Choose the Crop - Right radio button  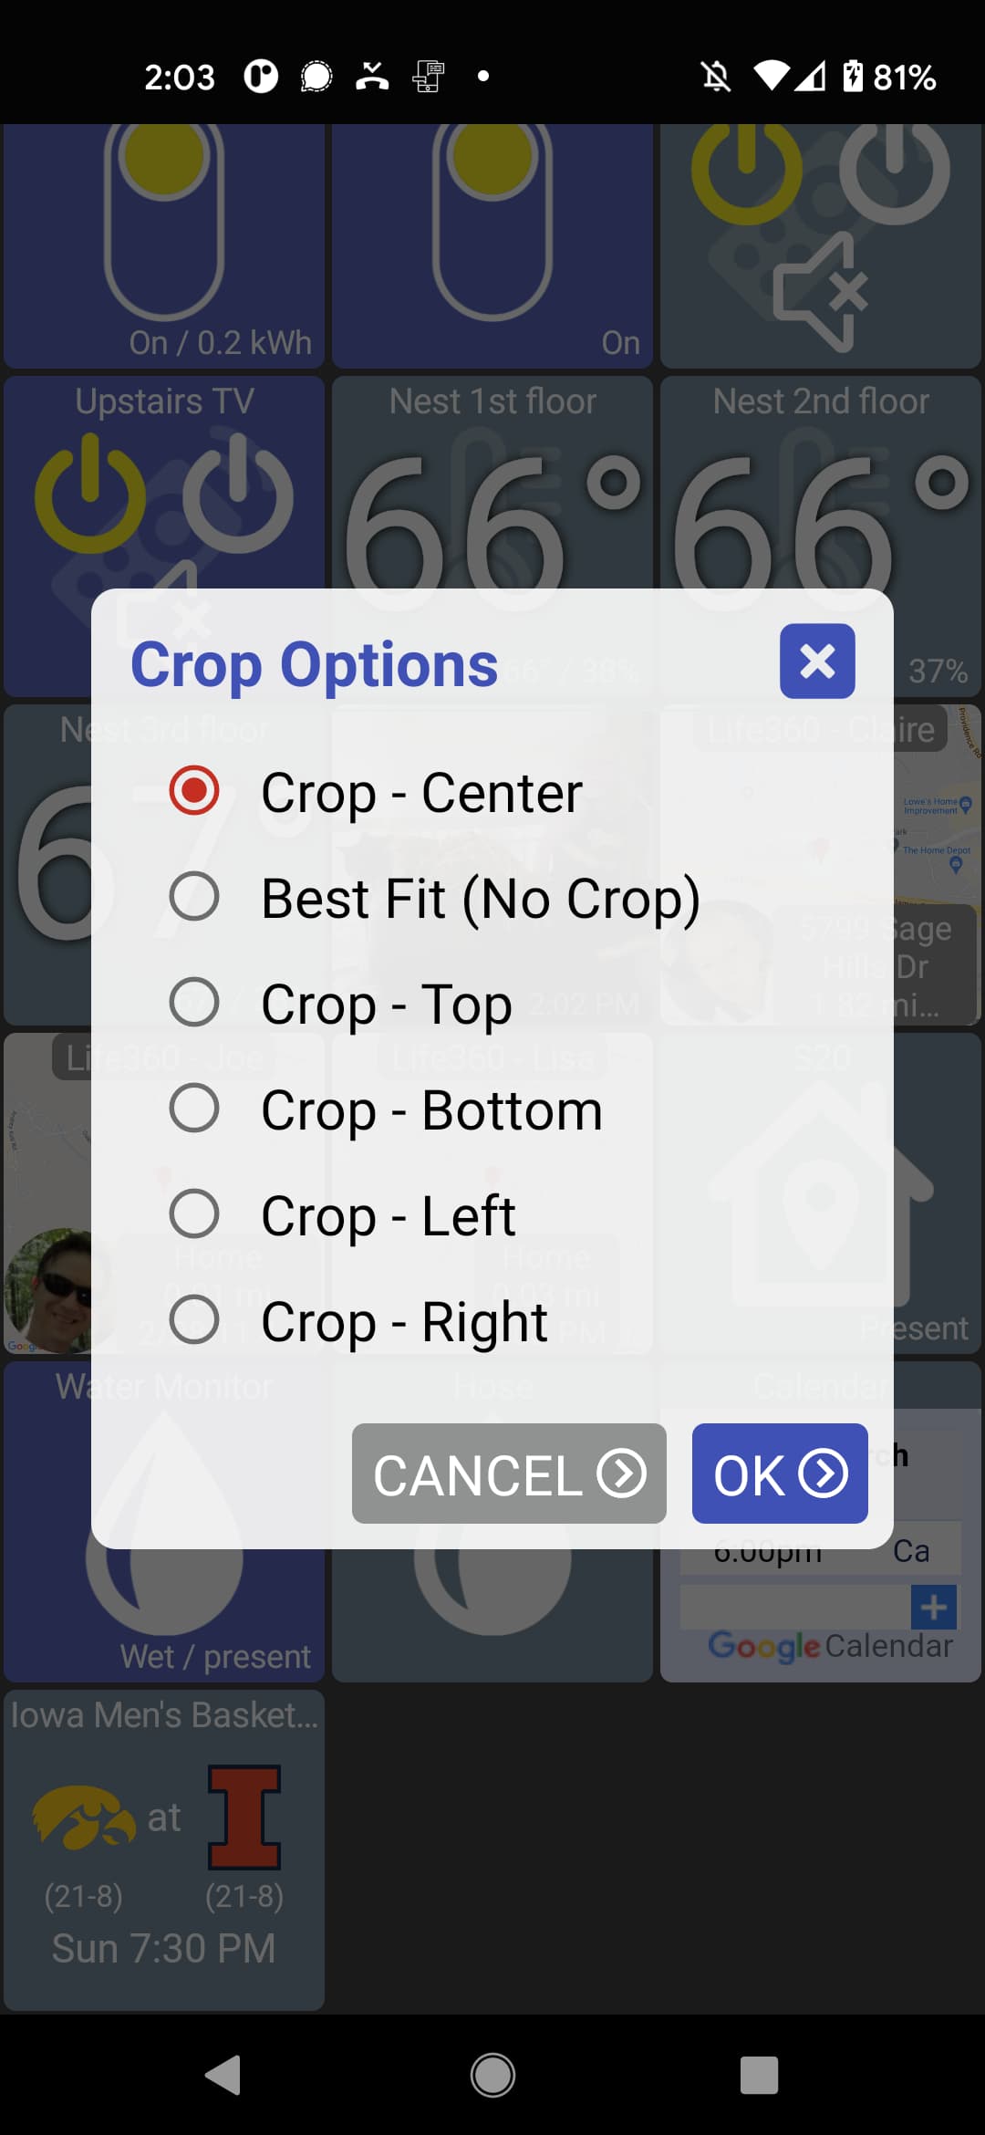(x=194, y=1320)
